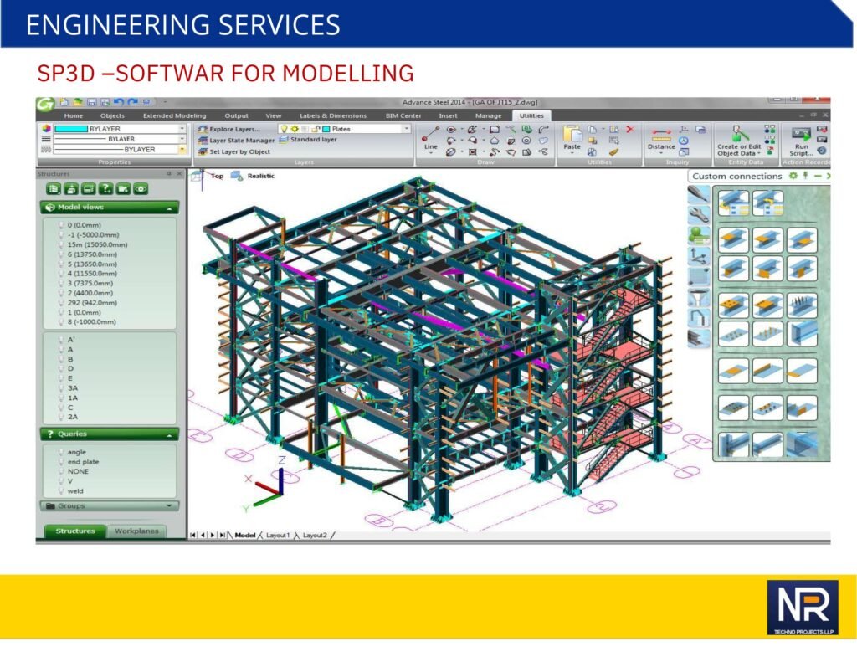The image size is (857, 662).
Task: Select the UCS axes category in palette
Action: point(699,256)
